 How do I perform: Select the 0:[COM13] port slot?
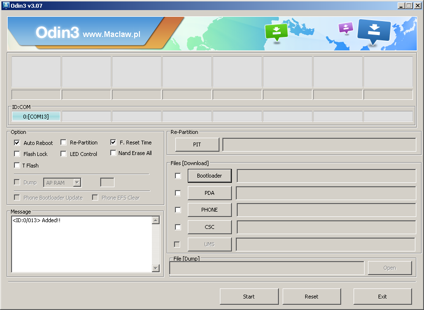tap(36, 117)
